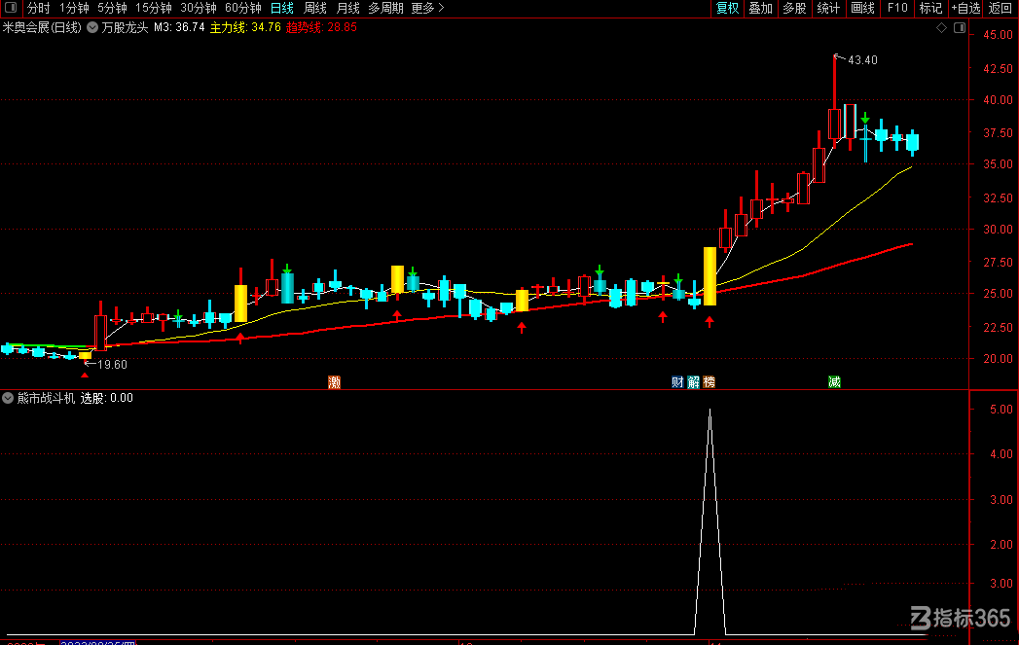Select the 5分钟 period
1019x645 pixels.
coord(112,8)
